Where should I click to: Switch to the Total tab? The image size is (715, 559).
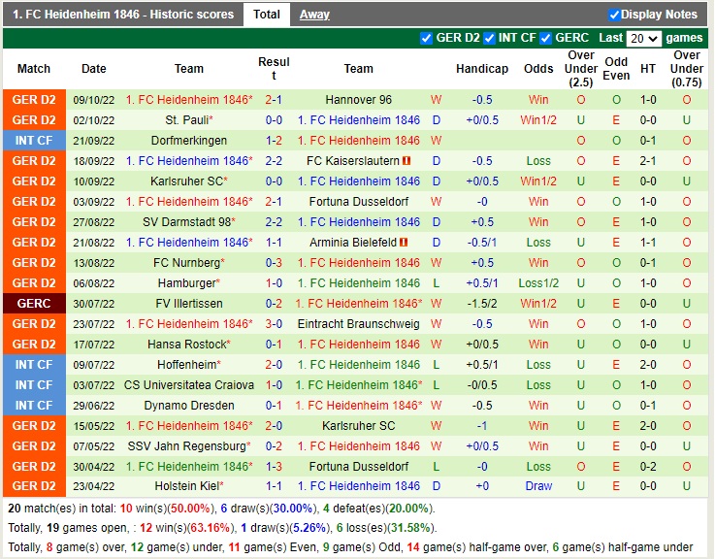pos(266,15)
